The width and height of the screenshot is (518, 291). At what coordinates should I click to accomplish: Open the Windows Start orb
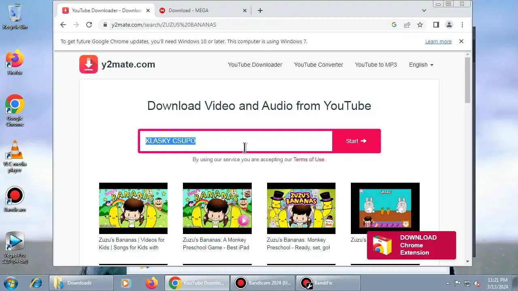click(x=11, y=283)
